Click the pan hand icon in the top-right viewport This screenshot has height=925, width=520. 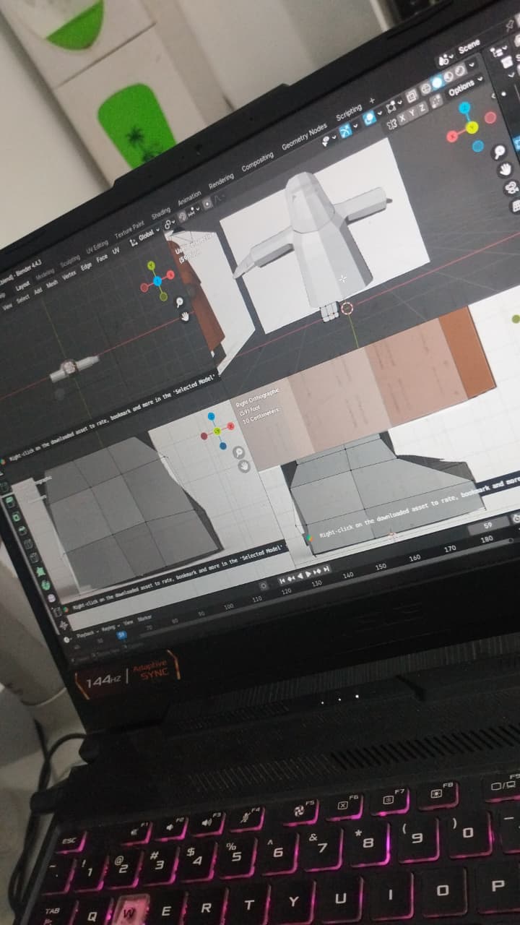tap(506, 170)
